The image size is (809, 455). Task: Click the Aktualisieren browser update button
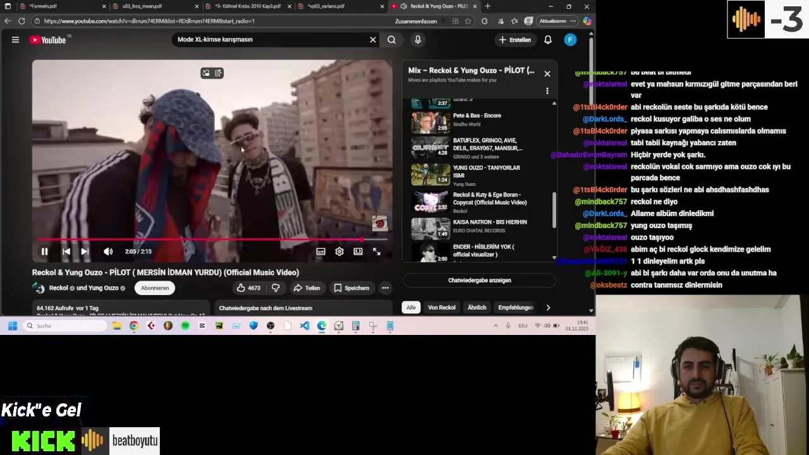557,21
